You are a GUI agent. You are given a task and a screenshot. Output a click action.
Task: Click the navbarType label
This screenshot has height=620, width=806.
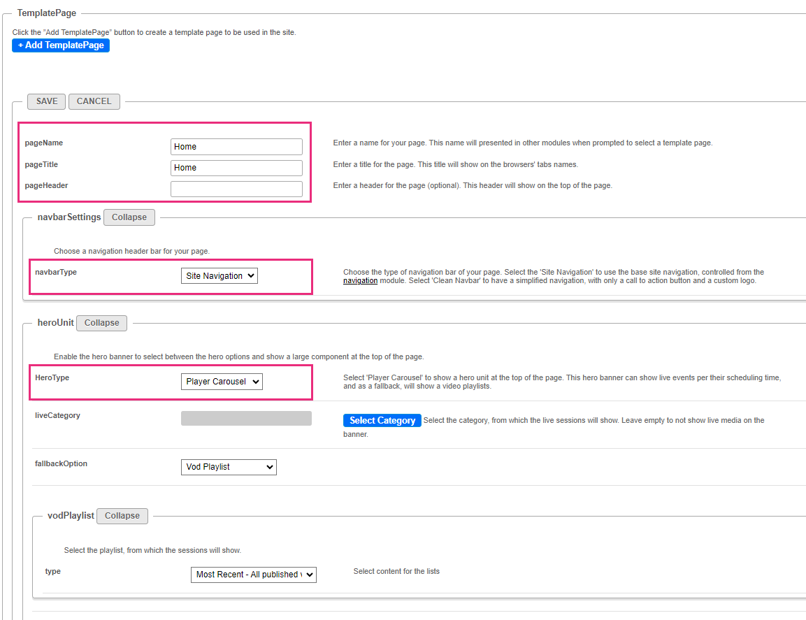pyautogui.click(x=55, y=272)
